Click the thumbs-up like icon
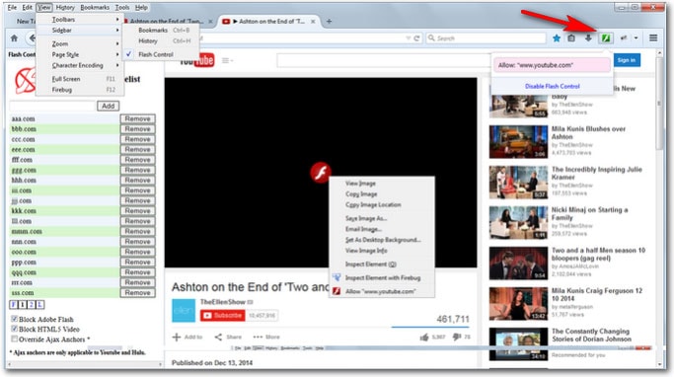 tap(423, 338)
